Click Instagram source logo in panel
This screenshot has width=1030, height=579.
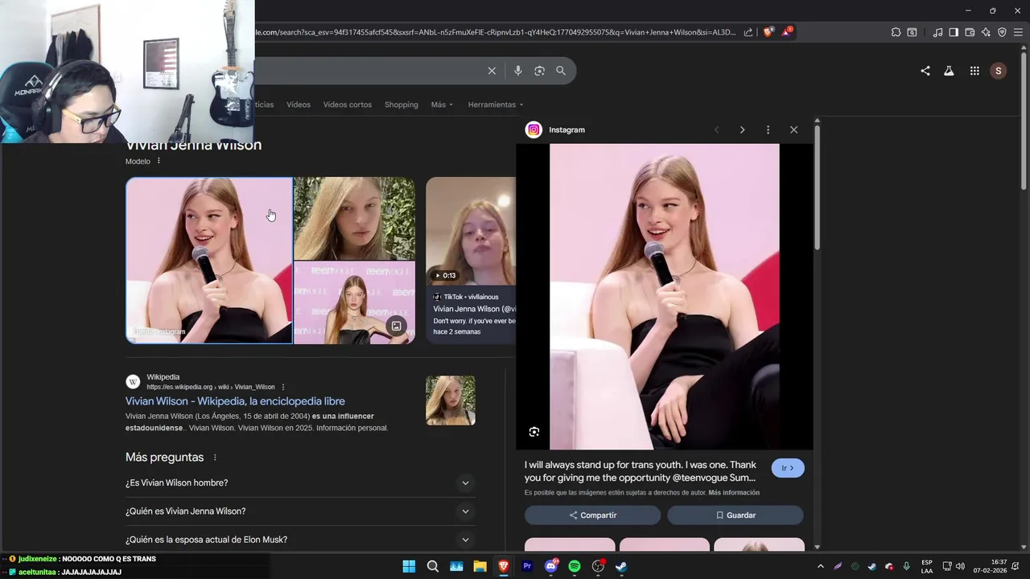coord(534,129)
